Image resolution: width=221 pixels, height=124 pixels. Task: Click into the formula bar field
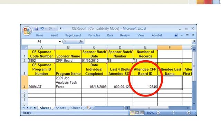138,41
